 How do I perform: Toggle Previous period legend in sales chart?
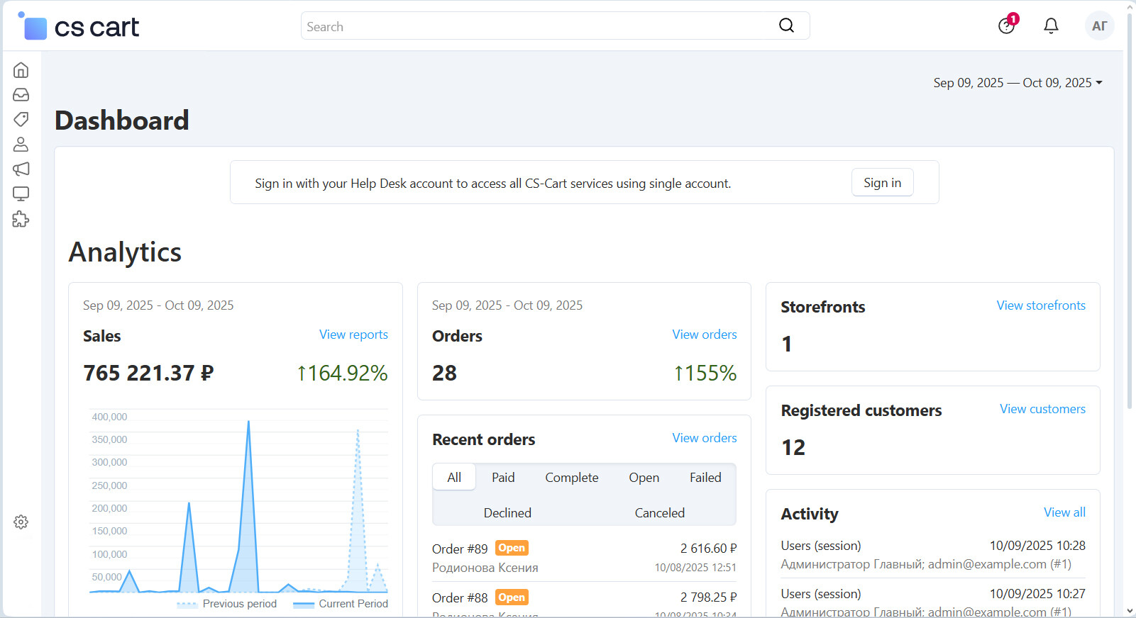click(x=227, y=604)
